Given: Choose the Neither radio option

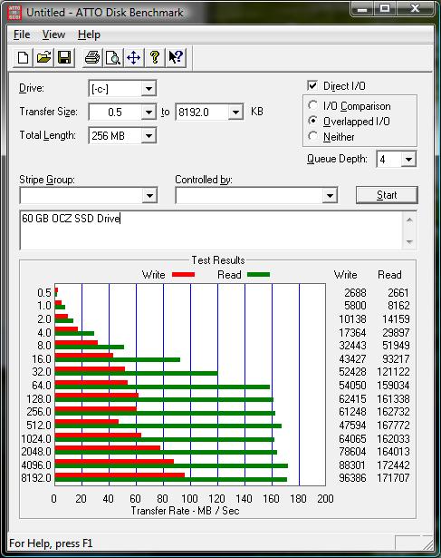Looking at the screenshot, I should pos(312,136).
